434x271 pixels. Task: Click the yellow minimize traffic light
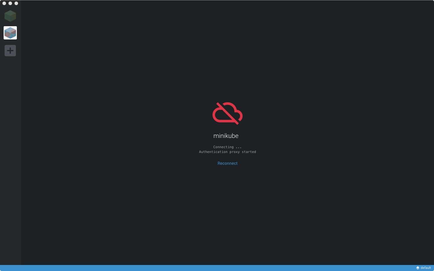(x=10, y=3)
